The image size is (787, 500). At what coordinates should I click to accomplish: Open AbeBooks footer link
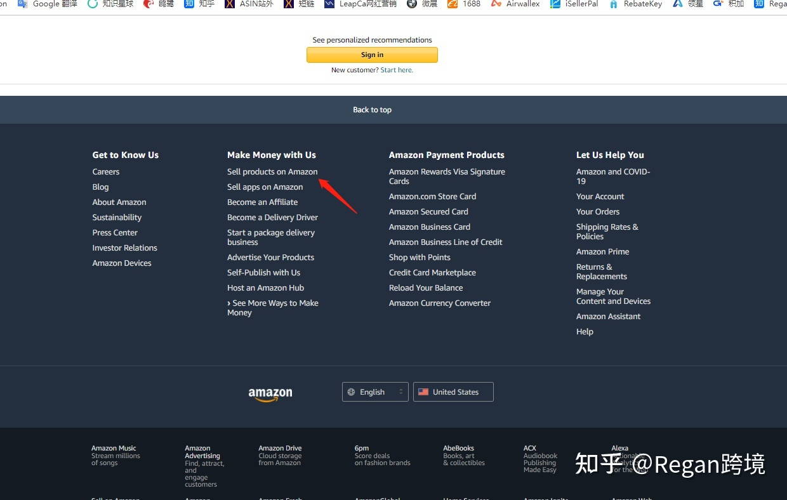(463, 456)
